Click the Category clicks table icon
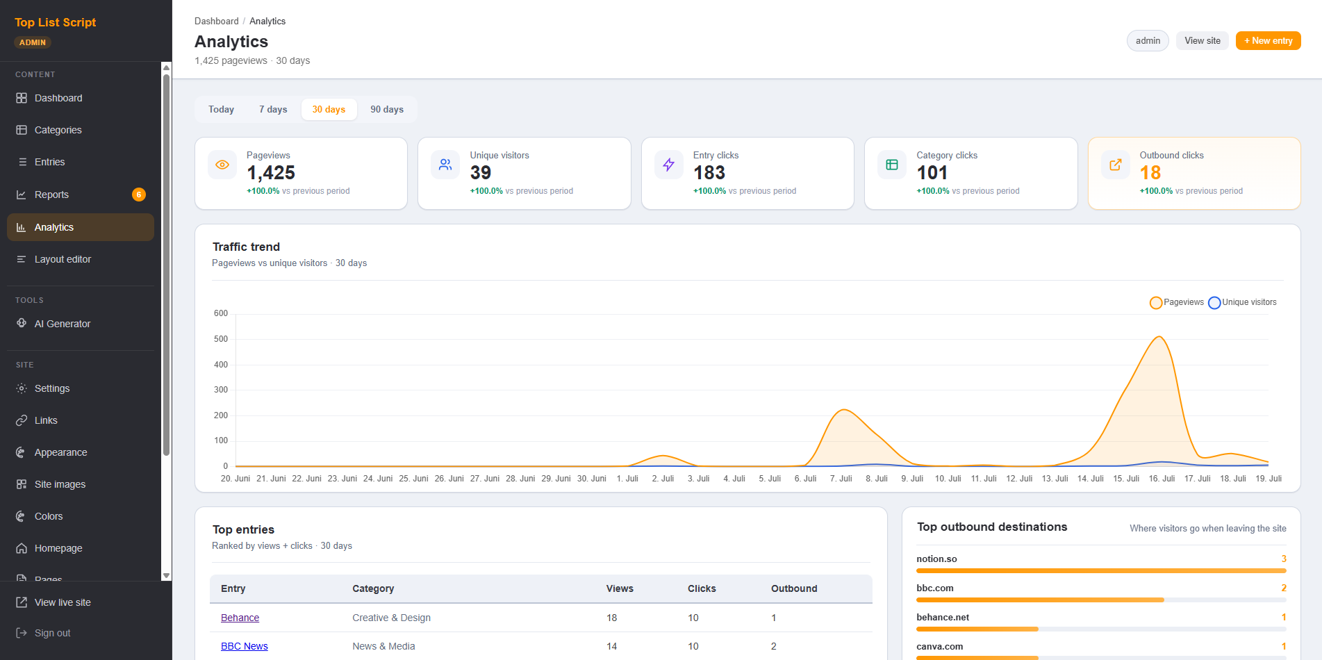 click(892, 165)
